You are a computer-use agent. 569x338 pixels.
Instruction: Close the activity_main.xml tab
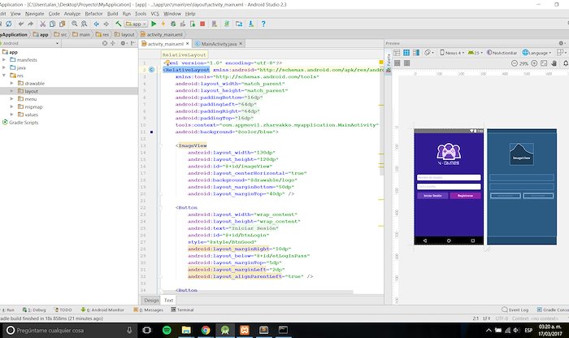pyautogui.click(x=187, y=44)
